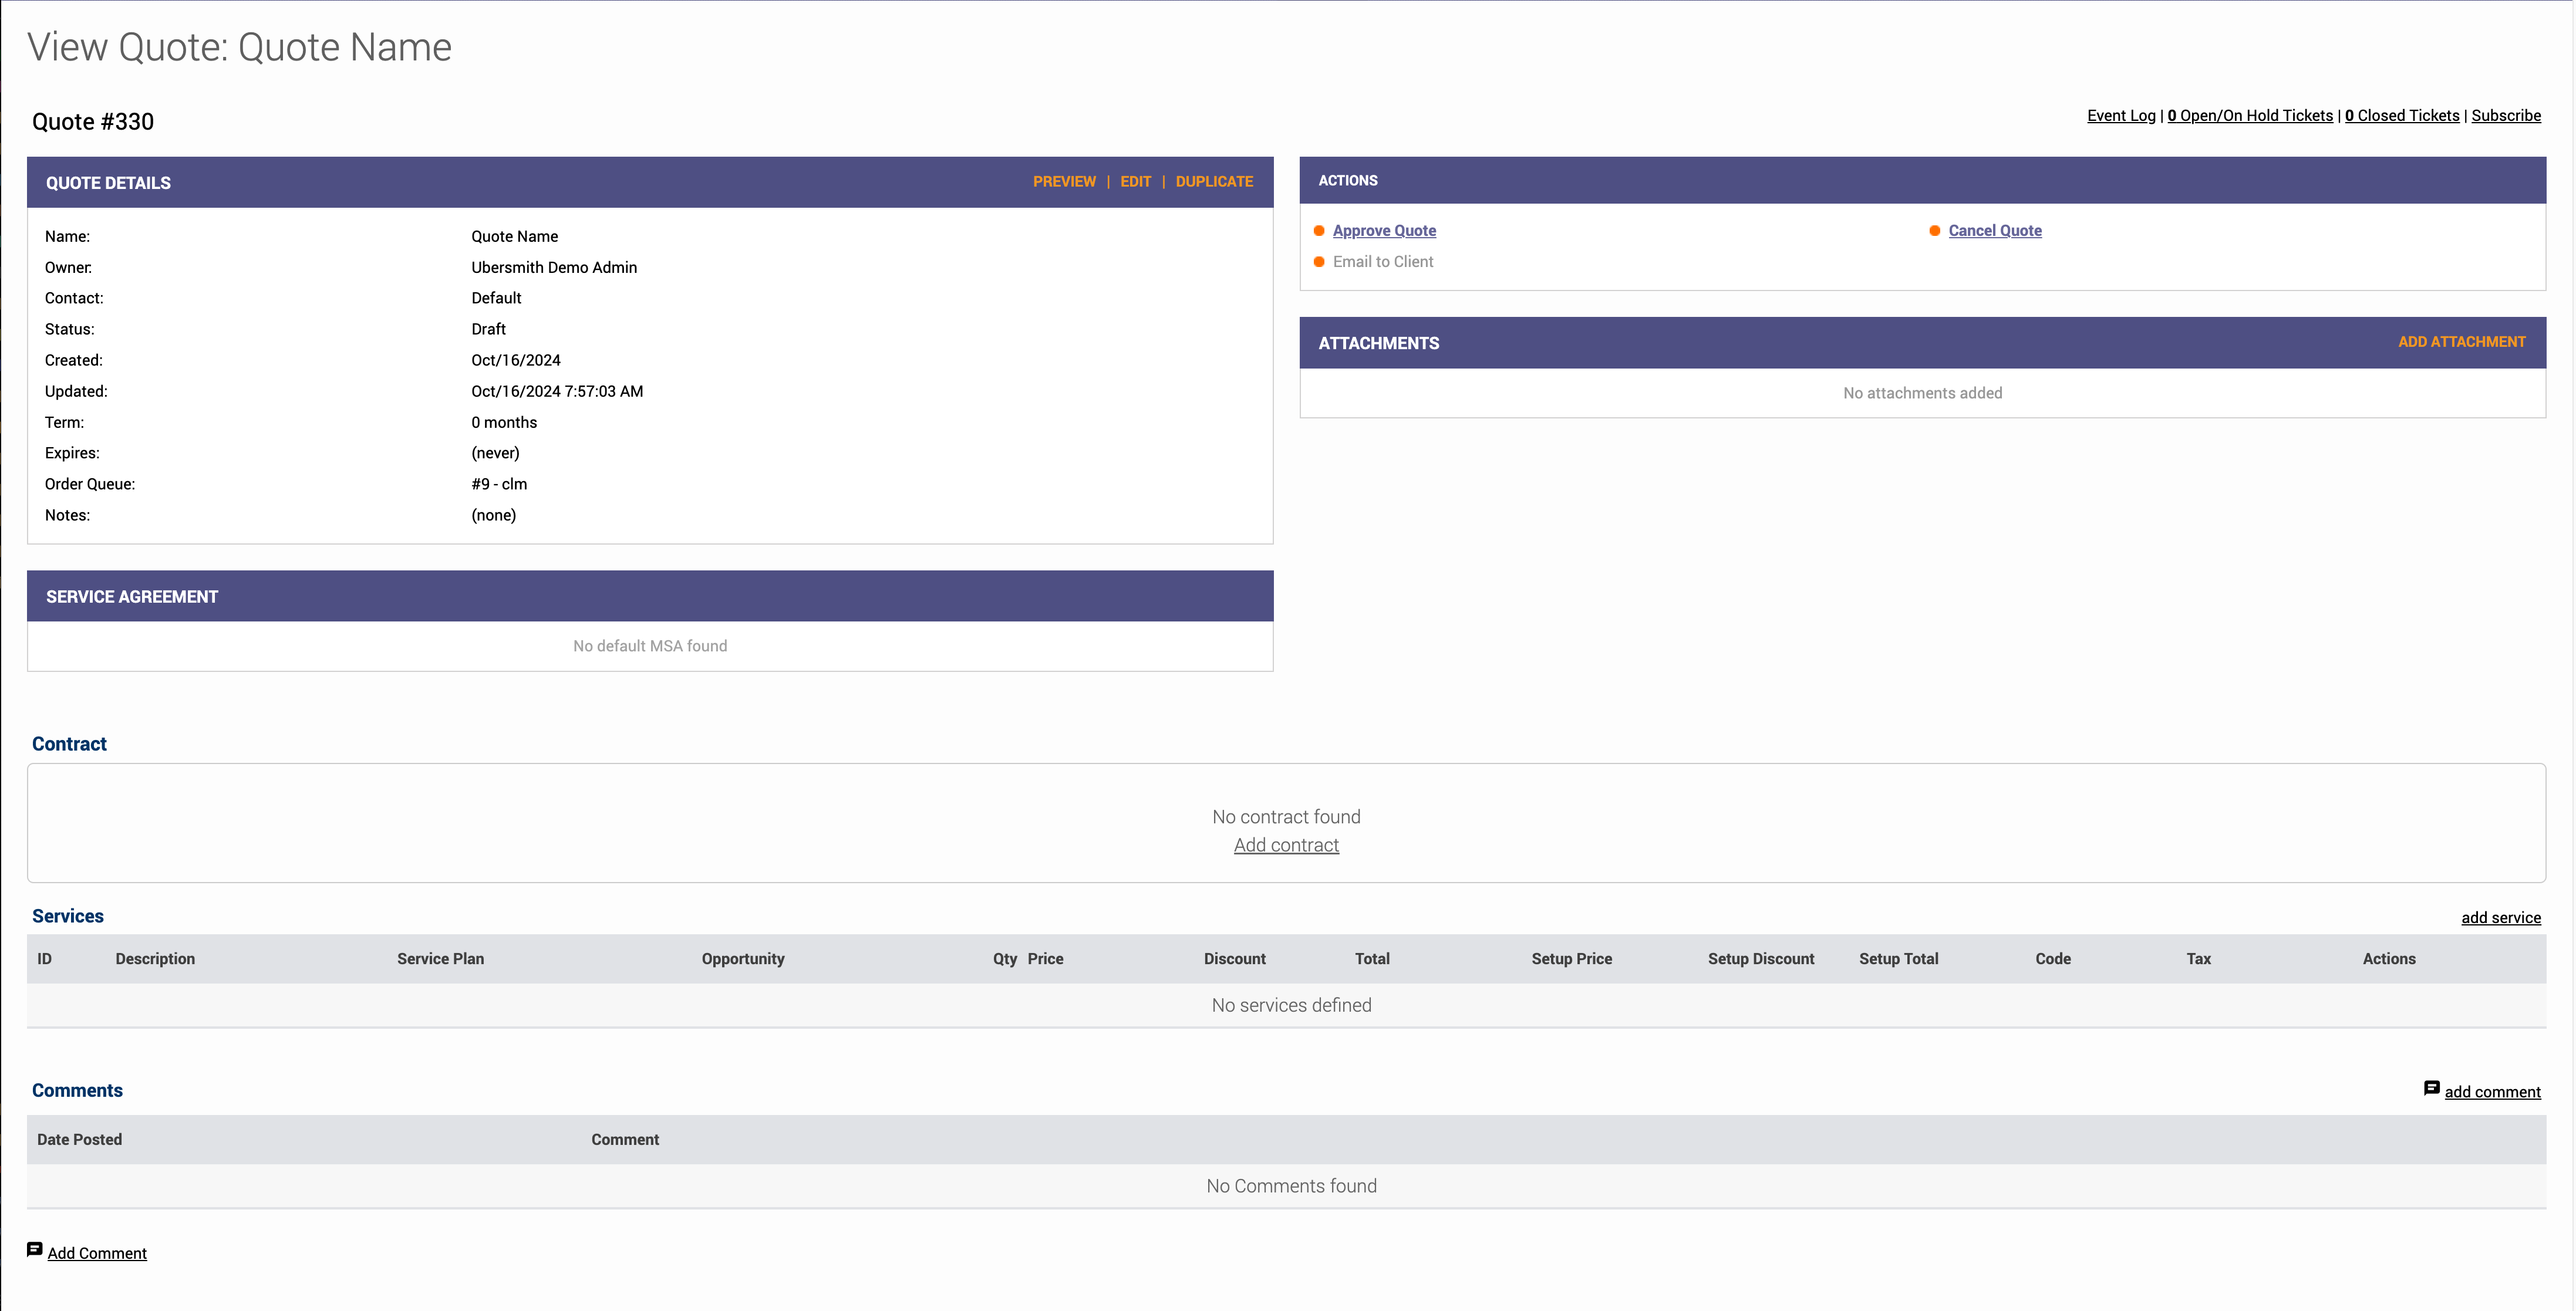Approve the quote
The image size is (2576, 1311).
[1384, 231]
